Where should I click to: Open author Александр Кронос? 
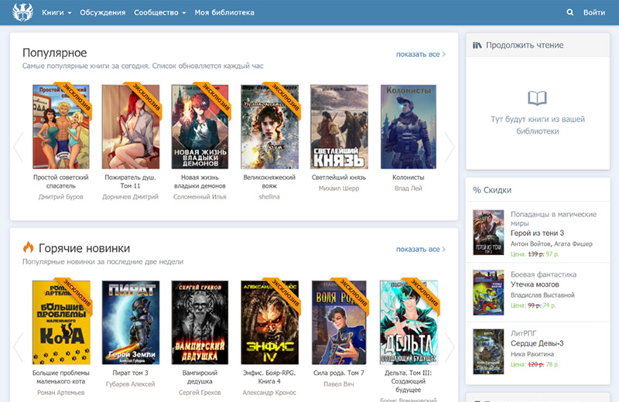tap(269, 393)
